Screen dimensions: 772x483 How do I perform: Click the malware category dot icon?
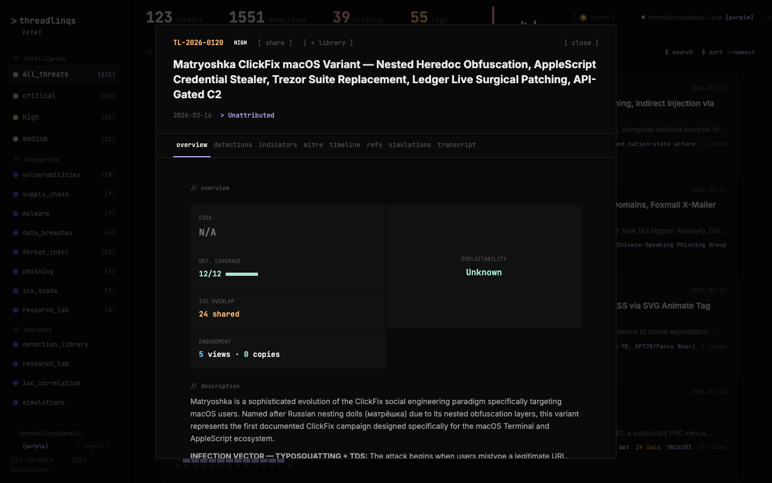click(17, 214)
